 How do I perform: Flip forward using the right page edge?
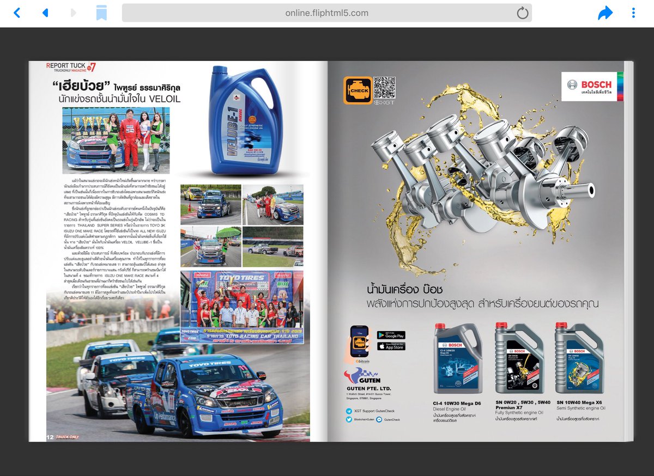pyautogui.click(x=628, y=251)
